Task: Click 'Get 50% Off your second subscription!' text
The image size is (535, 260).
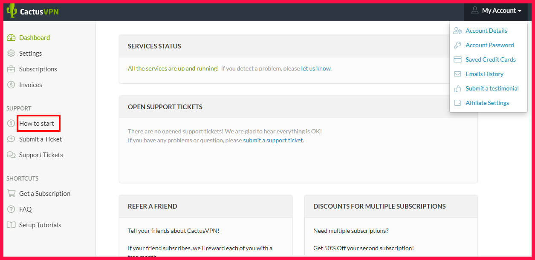Action: [364, 248]
